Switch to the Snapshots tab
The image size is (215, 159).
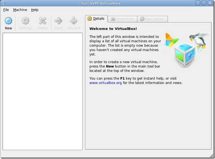(122, 19)
